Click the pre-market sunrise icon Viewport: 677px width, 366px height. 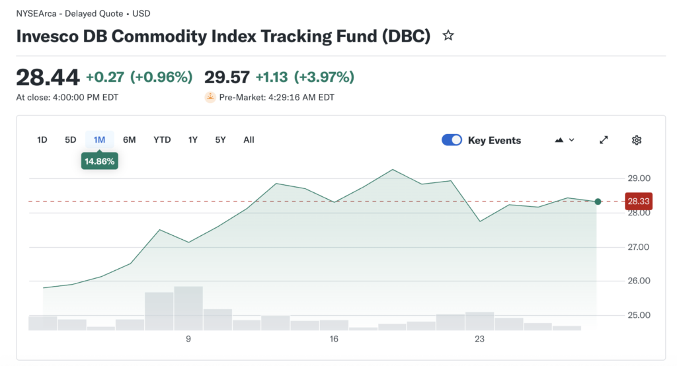click(210, 97)
